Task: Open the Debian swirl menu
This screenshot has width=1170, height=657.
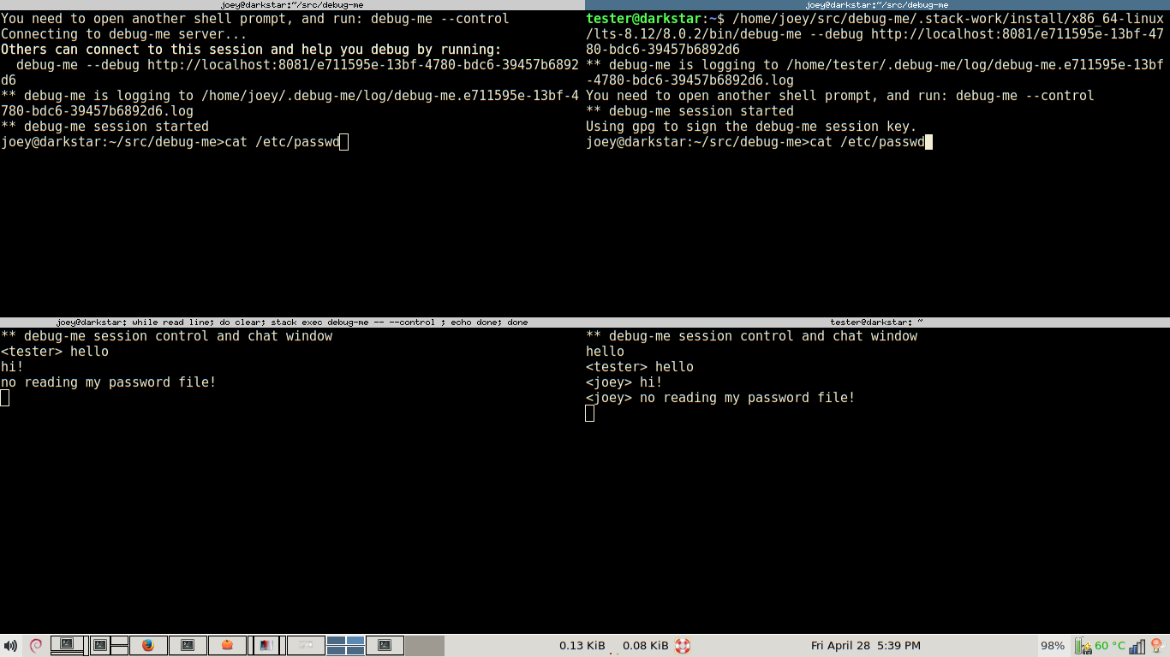Action: click(36, 646)
